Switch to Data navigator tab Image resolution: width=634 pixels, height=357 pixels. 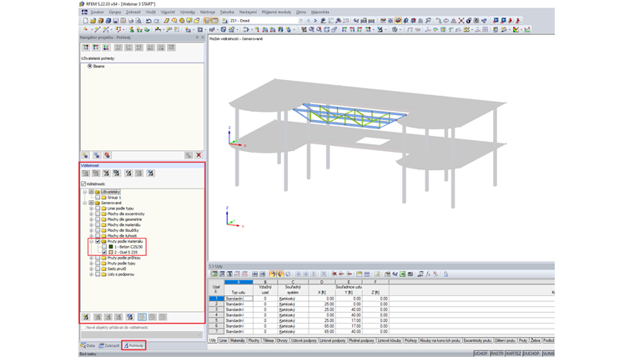coord(88,345)
